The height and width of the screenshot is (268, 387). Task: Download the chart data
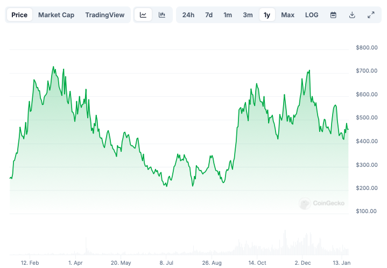point(352,15)
